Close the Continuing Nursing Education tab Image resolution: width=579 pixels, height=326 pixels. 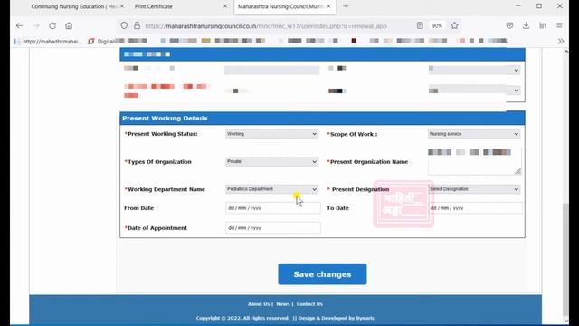(x=122, y=6)
